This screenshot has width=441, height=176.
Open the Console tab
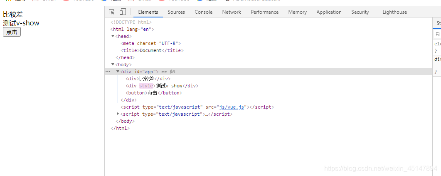204,12
